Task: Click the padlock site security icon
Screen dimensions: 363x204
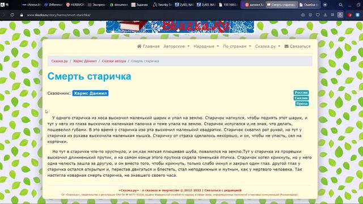Action: click(22, 15)
